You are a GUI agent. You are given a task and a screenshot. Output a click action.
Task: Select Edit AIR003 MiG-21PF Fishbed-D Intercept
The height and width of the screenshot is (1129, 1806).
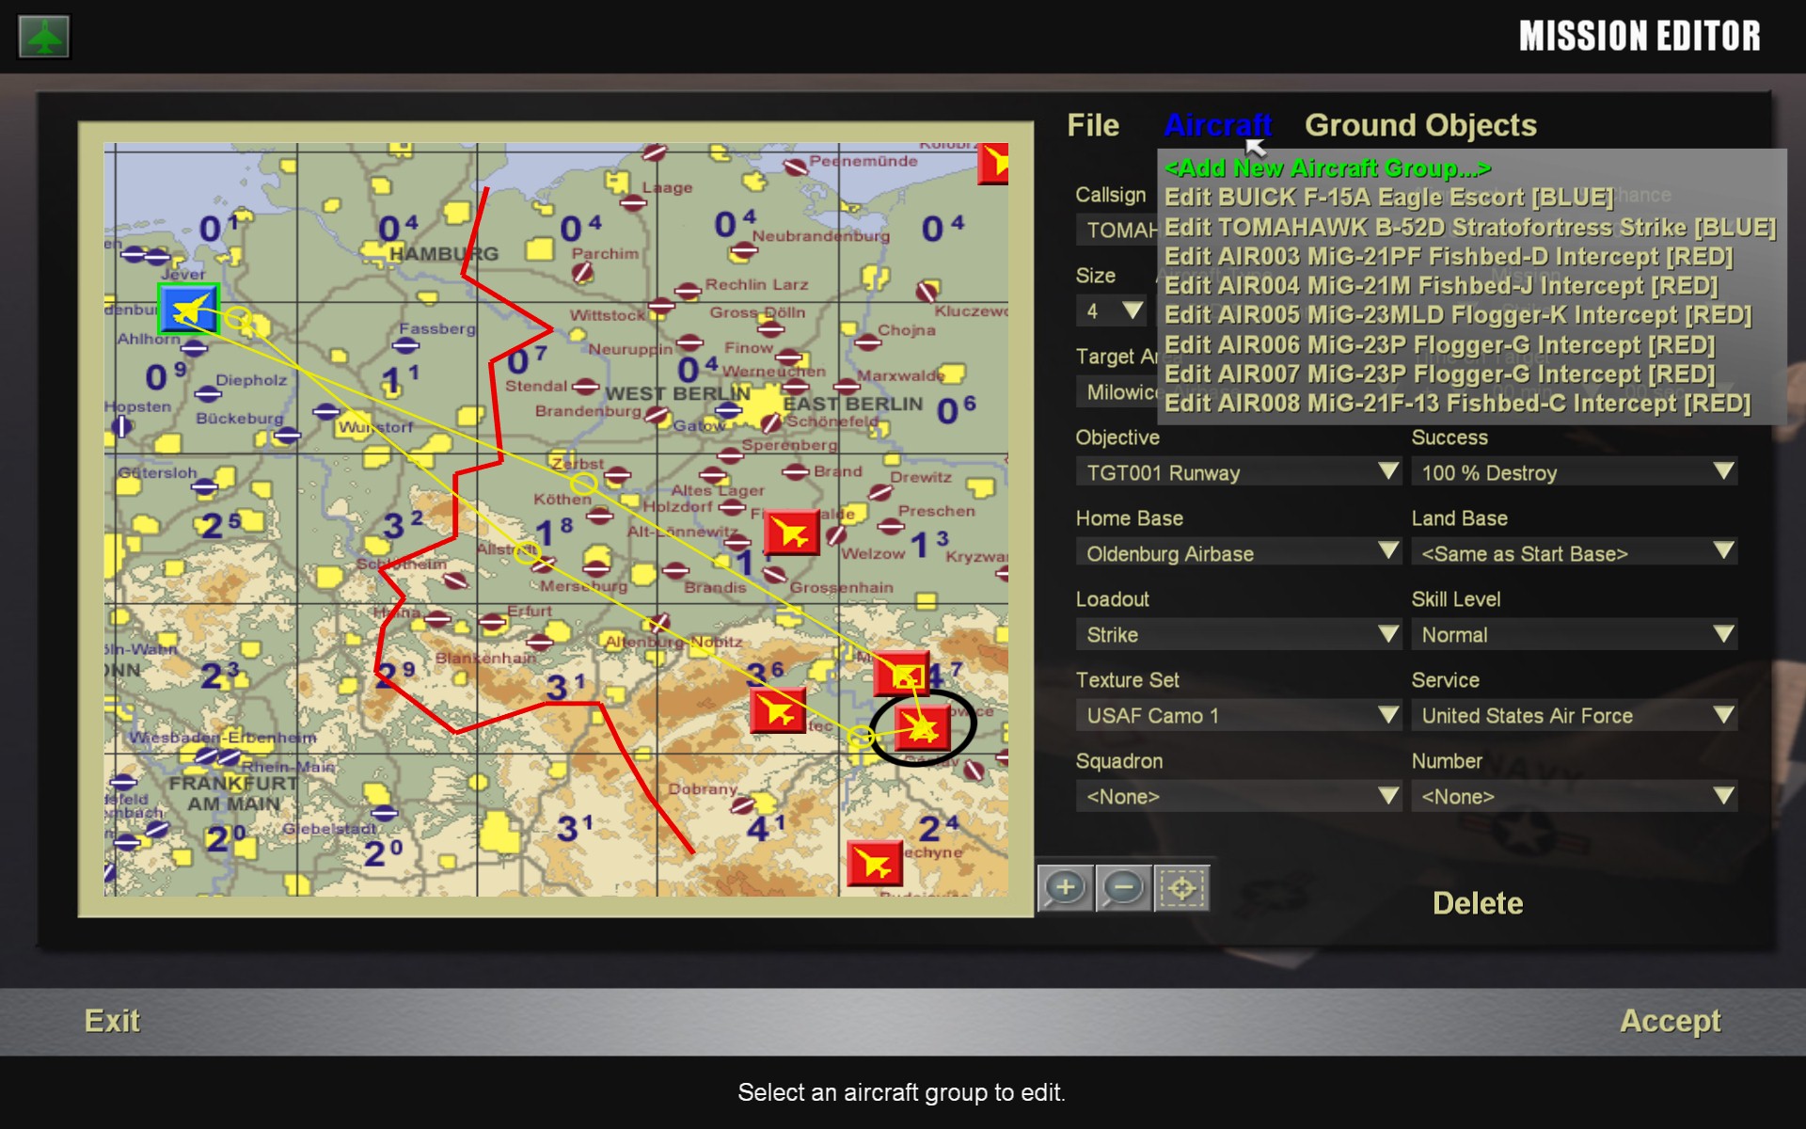click(x=1449, y=256)
